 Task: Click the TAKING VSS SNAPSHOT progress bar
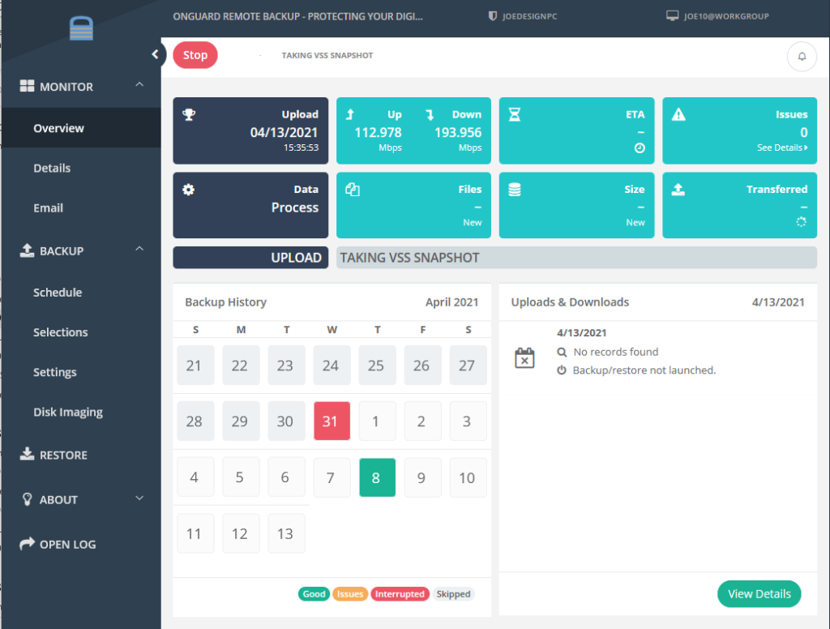click(x=576, y=257)
